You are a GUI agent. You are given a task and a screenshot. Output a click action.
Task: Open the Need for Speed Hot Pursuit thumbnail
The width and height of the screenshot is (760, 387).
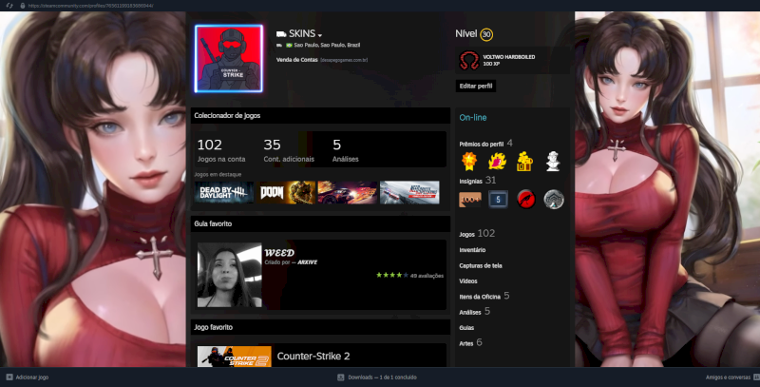[x=409, y=192]
